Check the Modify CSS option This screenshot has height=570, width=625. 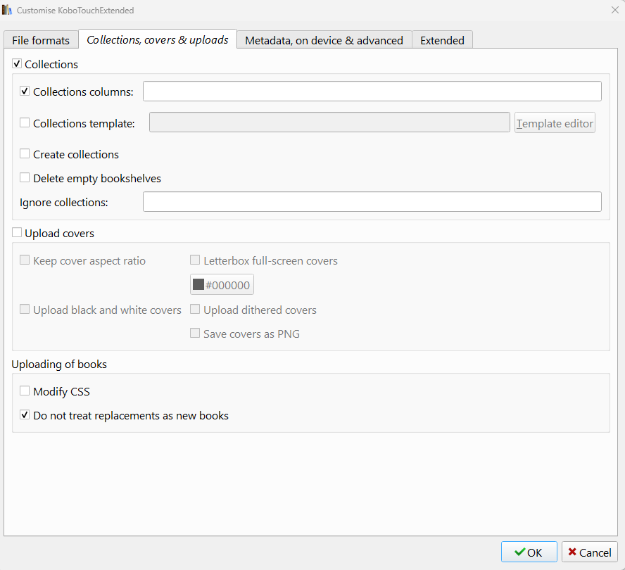coord(25,391)
